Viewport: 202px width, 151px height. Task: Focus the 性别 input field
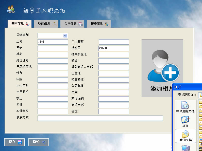pos(53,73)
